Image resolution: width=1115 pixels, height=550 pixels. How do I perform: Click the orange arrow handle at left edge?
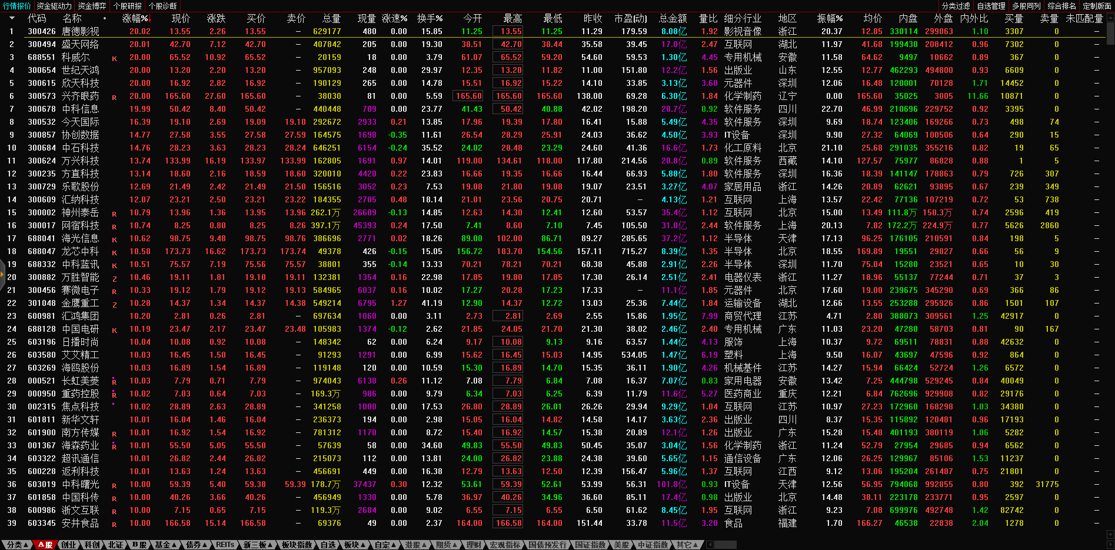tap(2, 274)
